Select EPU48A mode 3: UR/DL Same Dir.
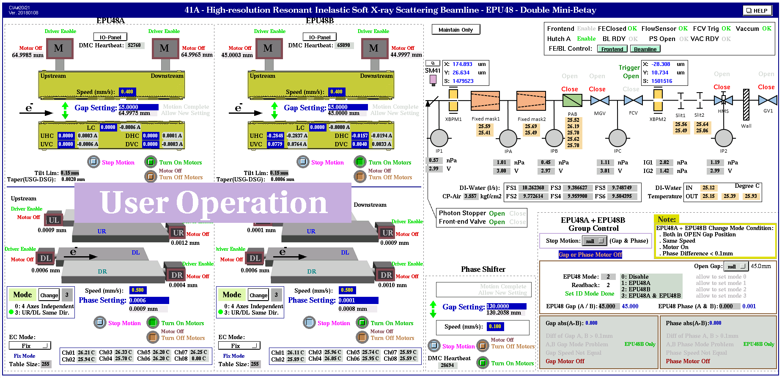 point(11,312)
